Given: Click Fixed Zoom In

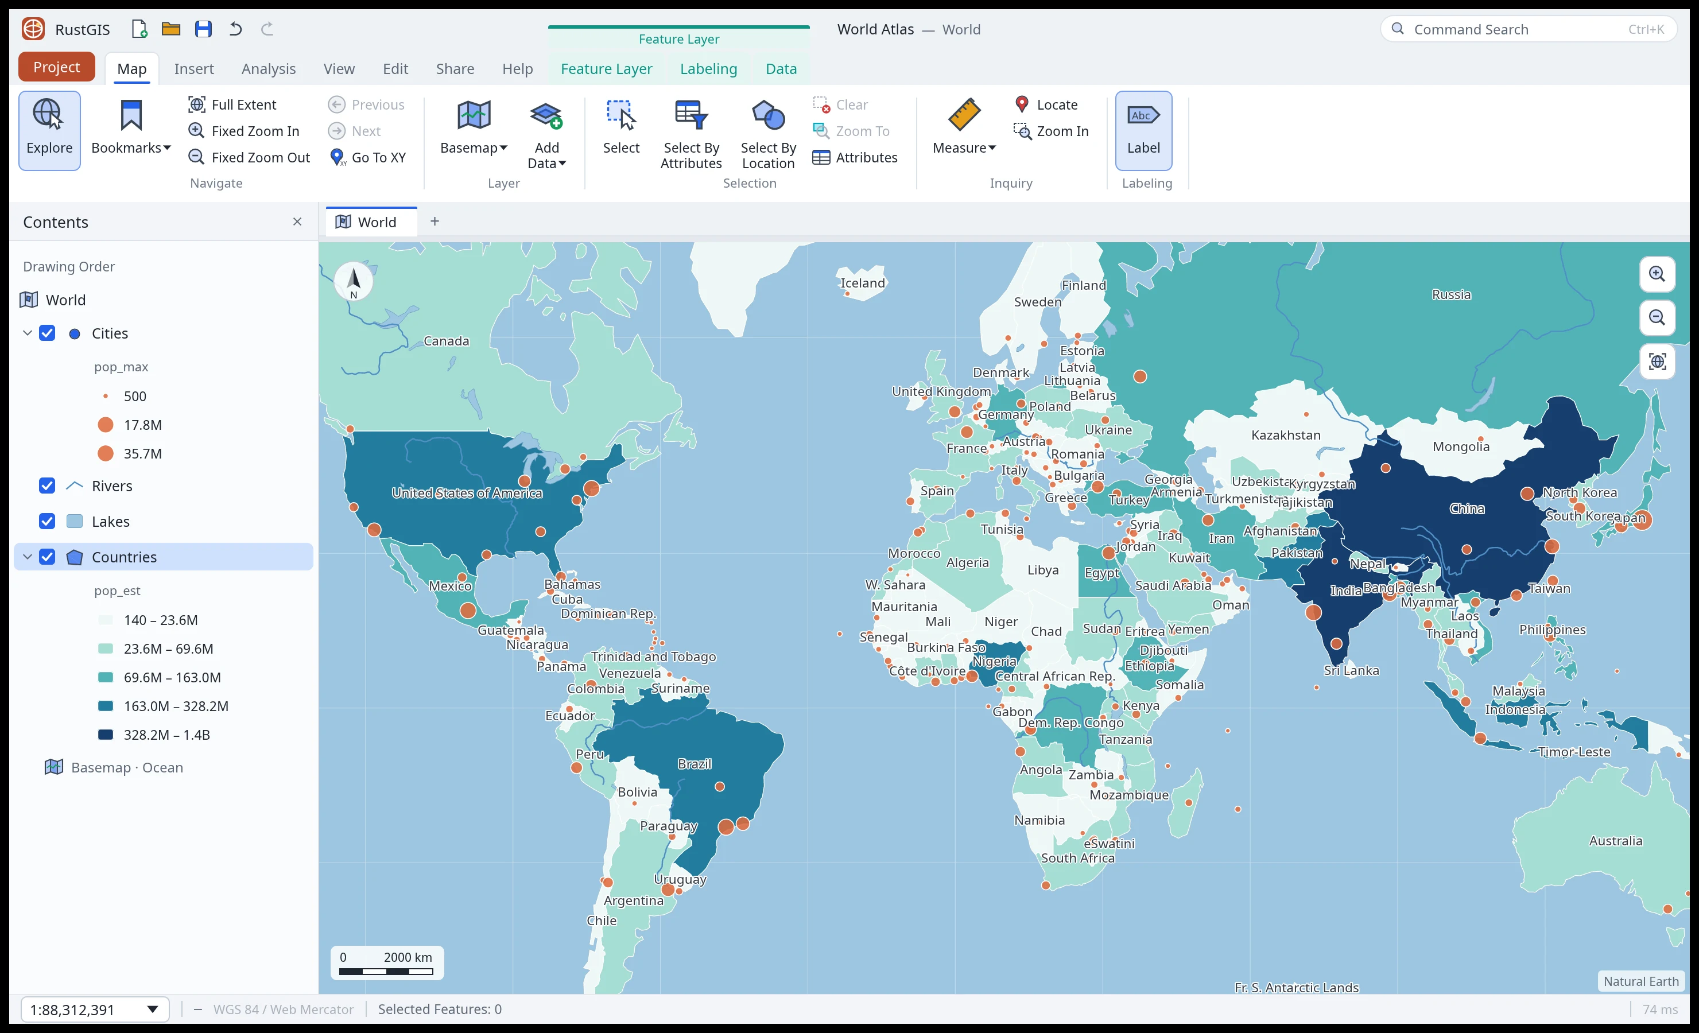Looking at the screenshot, I should coord(244,130).
